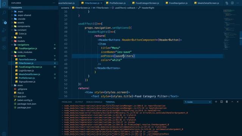Open Color.js in the explorer
The image size is (242, 136).
33,34
